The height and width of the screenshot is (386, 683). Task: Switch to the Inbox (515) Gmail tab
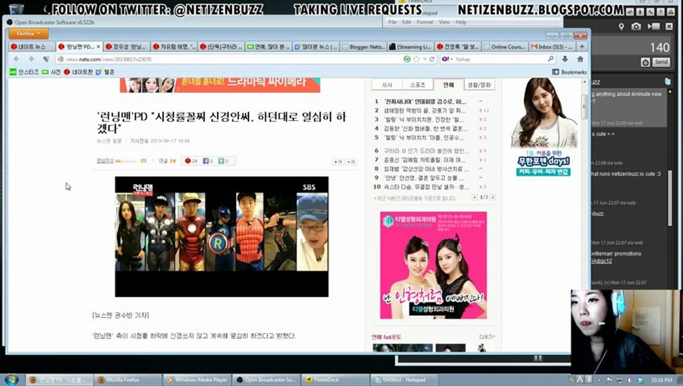coord(551,47)
